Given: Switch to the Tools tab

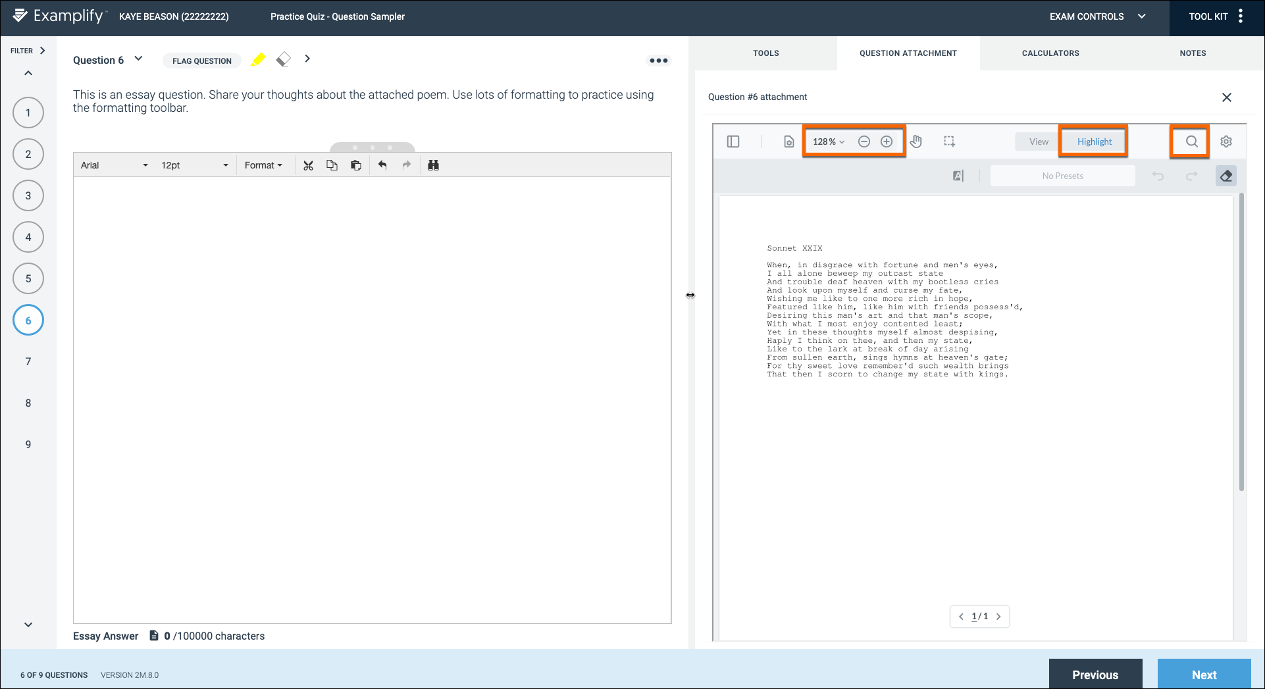Looking at the screenshot, I should [766, 53].
